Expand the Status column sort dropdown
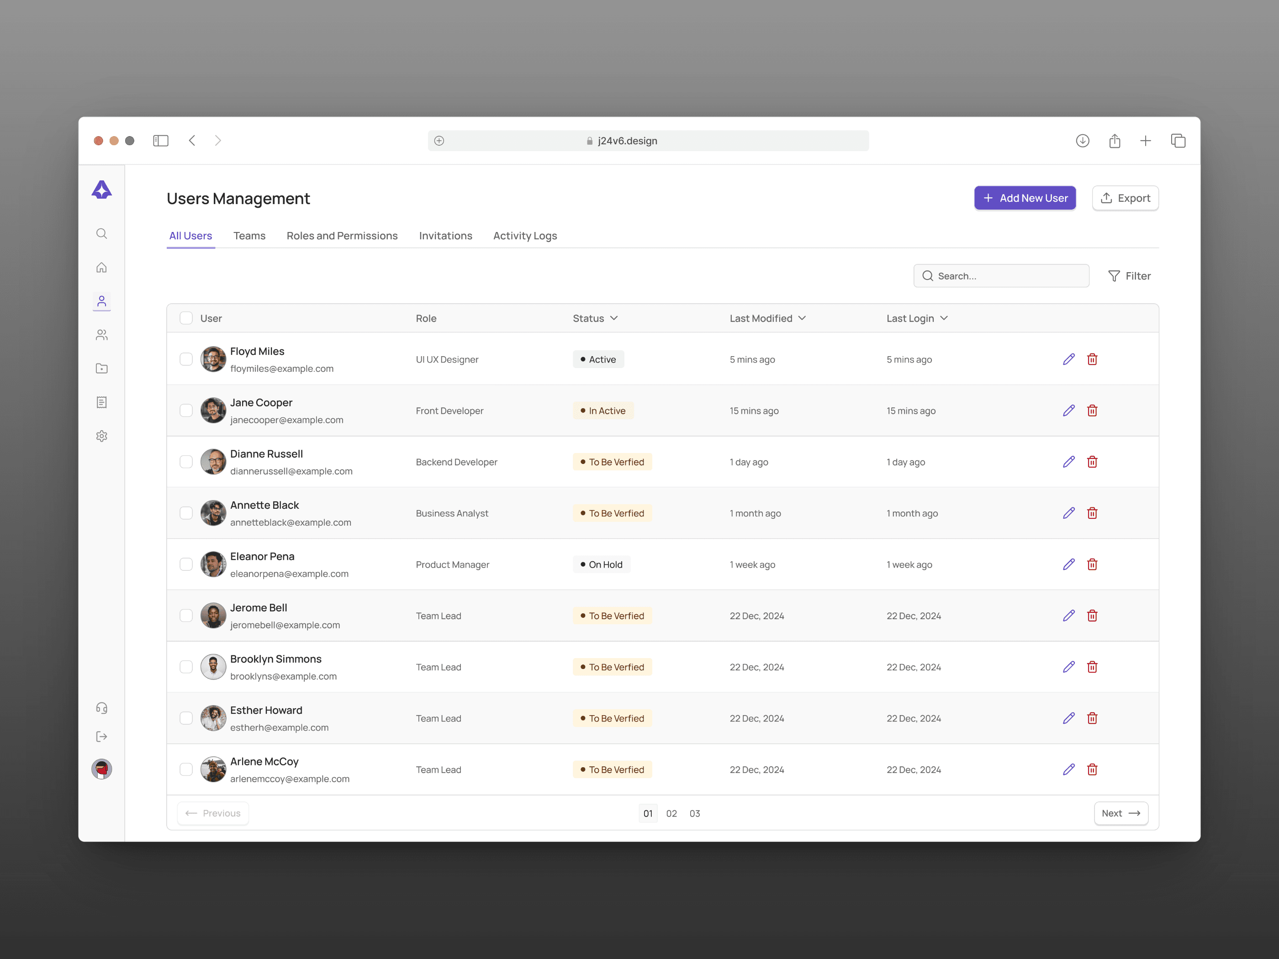The image size is (1279, 959). pyautogui.click(x=614, y=318)
